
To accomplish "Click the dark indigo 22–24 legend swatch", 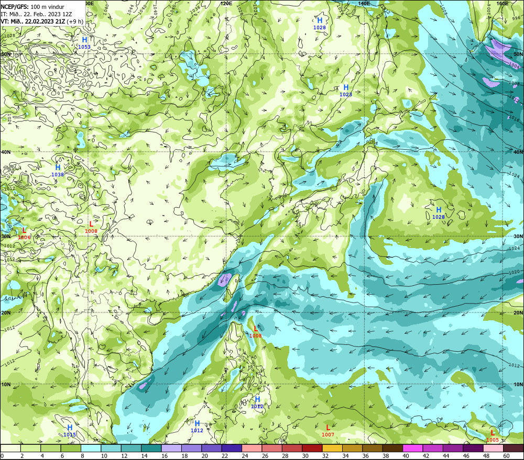I will coord(232,448).
